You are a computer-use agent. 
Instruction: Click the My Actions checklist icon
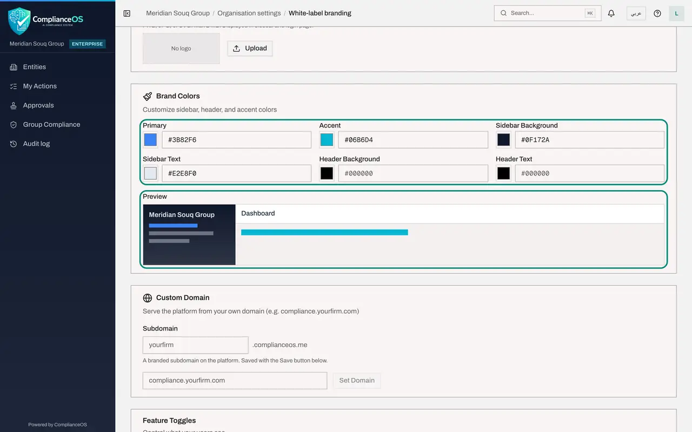click(x=14, y=86)
